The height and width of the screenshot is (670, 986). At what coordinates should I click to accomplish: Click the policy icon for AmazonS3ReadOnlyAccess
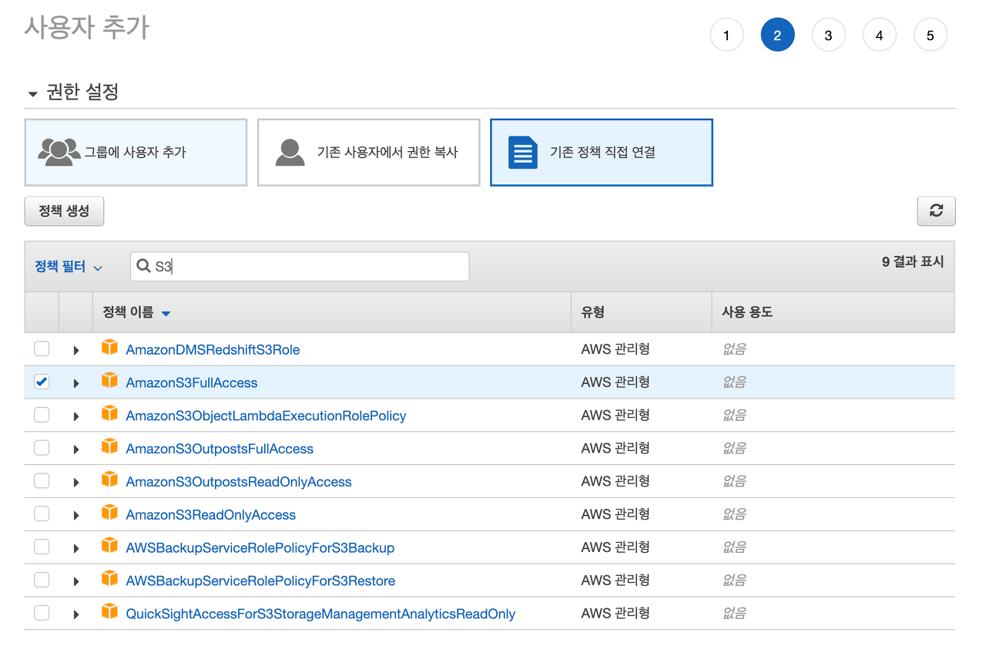pyautogui.click(x=110, y=513)
